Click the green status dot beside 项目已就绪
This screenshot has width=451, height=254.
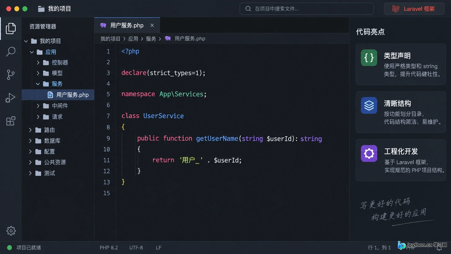[x=9, y=247]
